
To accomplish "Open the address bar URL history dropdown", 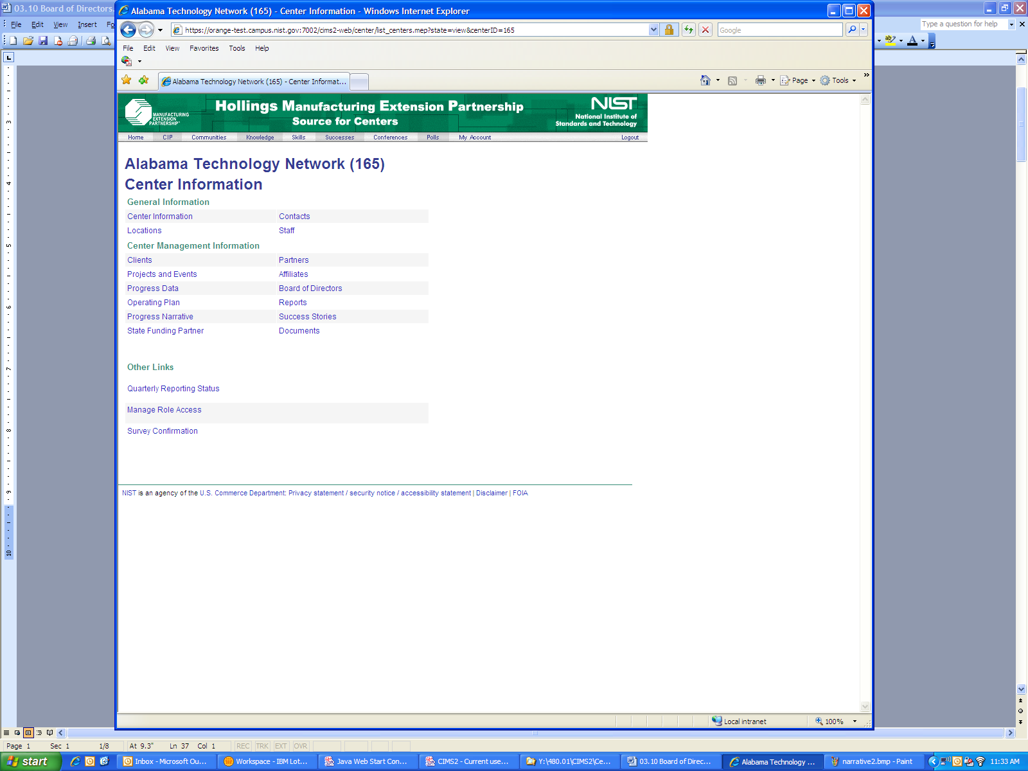I will click(653, 30).
